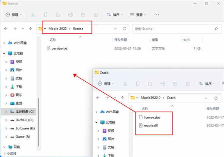Go up one folder in license window

click(31, 29)
